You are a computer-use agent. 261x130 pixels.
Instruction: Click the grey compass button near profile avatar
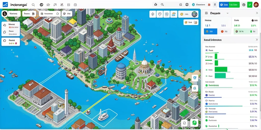[x=244, y=5]
